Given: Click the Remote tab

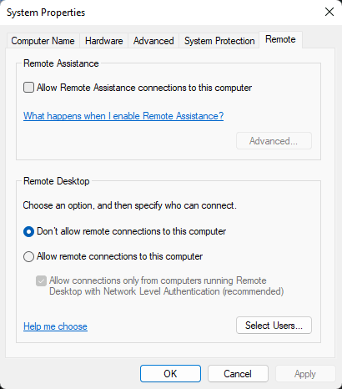Looking at the screenshot, I should [x=280, y=39].
